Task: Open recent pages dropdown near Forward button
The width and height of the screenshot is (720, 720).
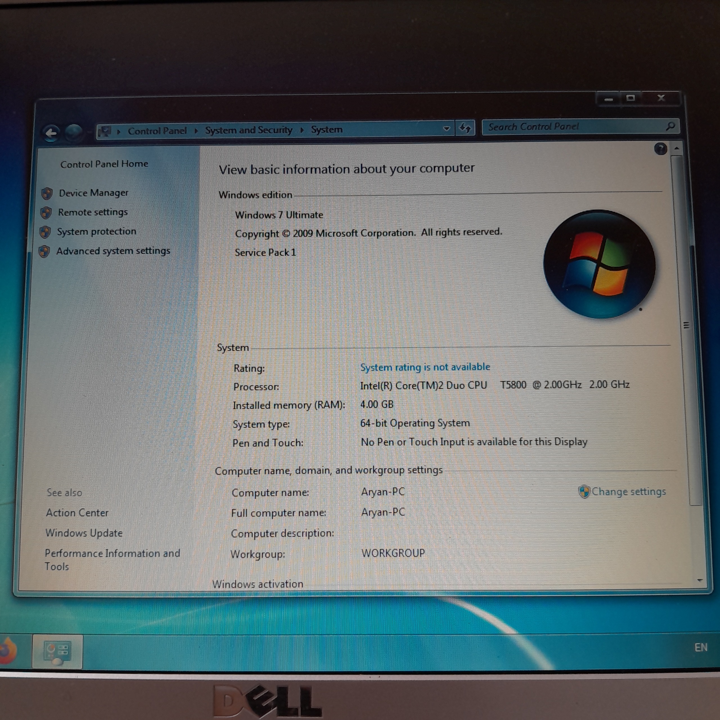Action: pyautogui.click(x=89, y=132)
